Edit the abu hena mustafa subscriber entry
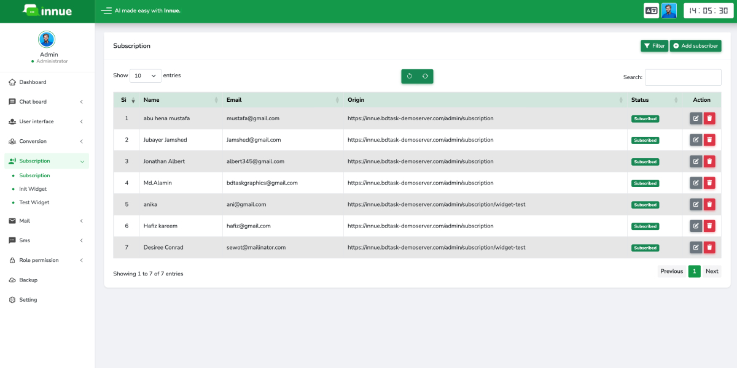Screen dimensions: 737x368 click(695, 118)
